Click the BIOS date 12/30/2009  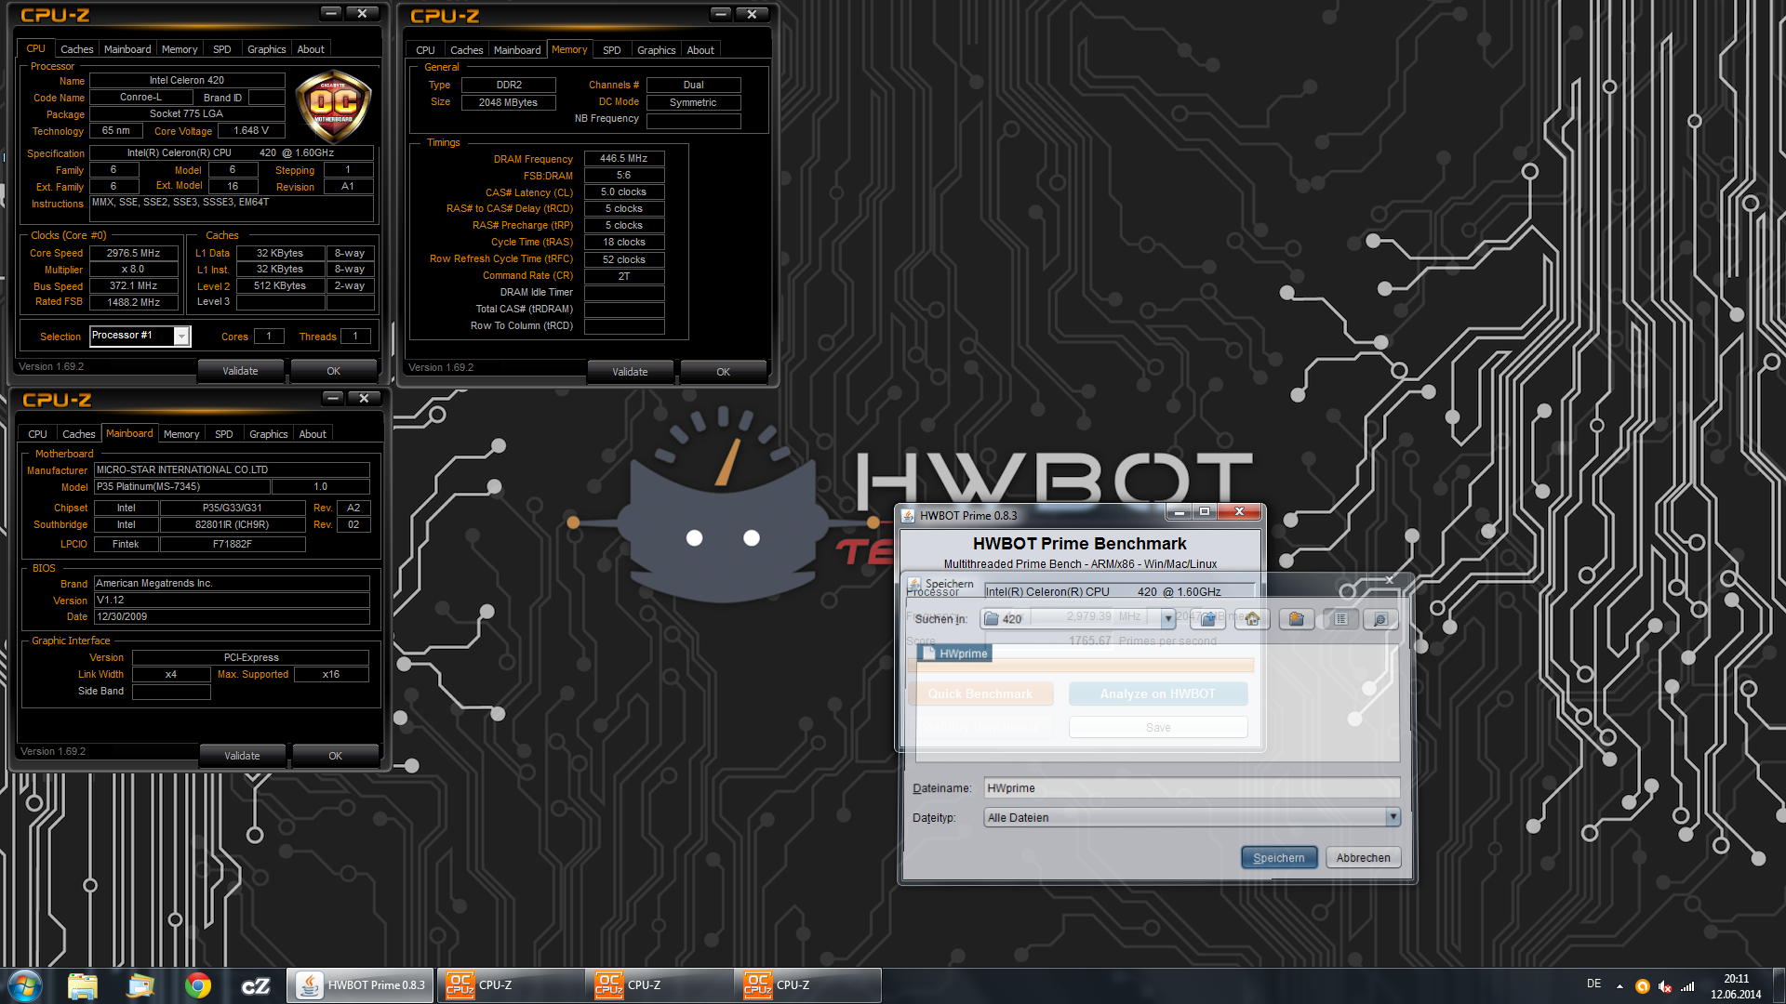coord(232,617)
